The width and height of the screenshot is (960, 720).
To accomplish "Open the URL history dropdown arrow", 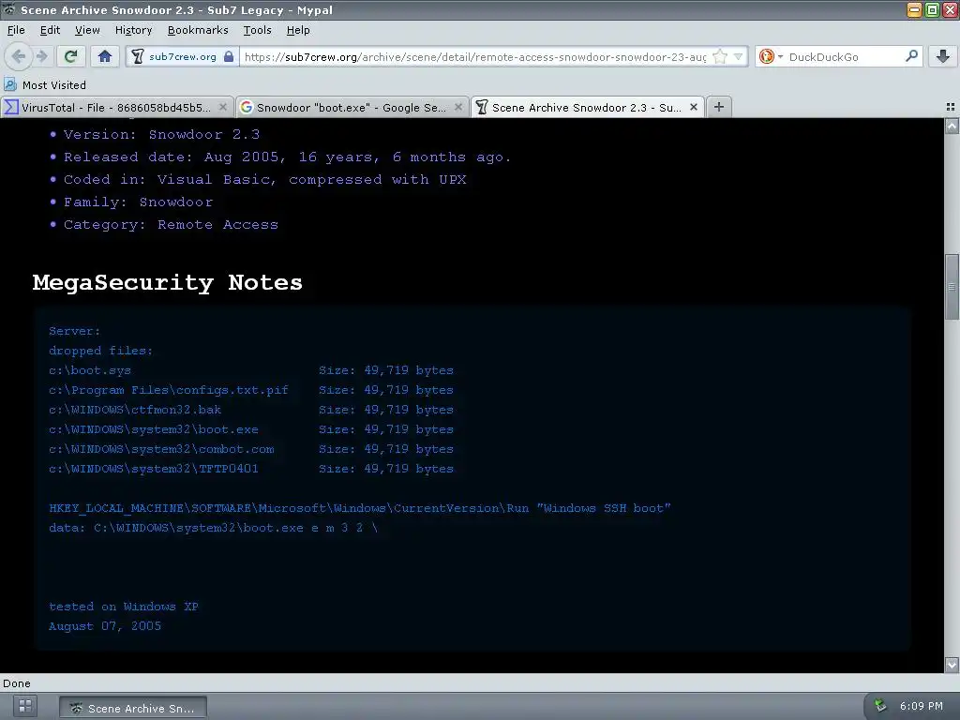I will [739, 56].
